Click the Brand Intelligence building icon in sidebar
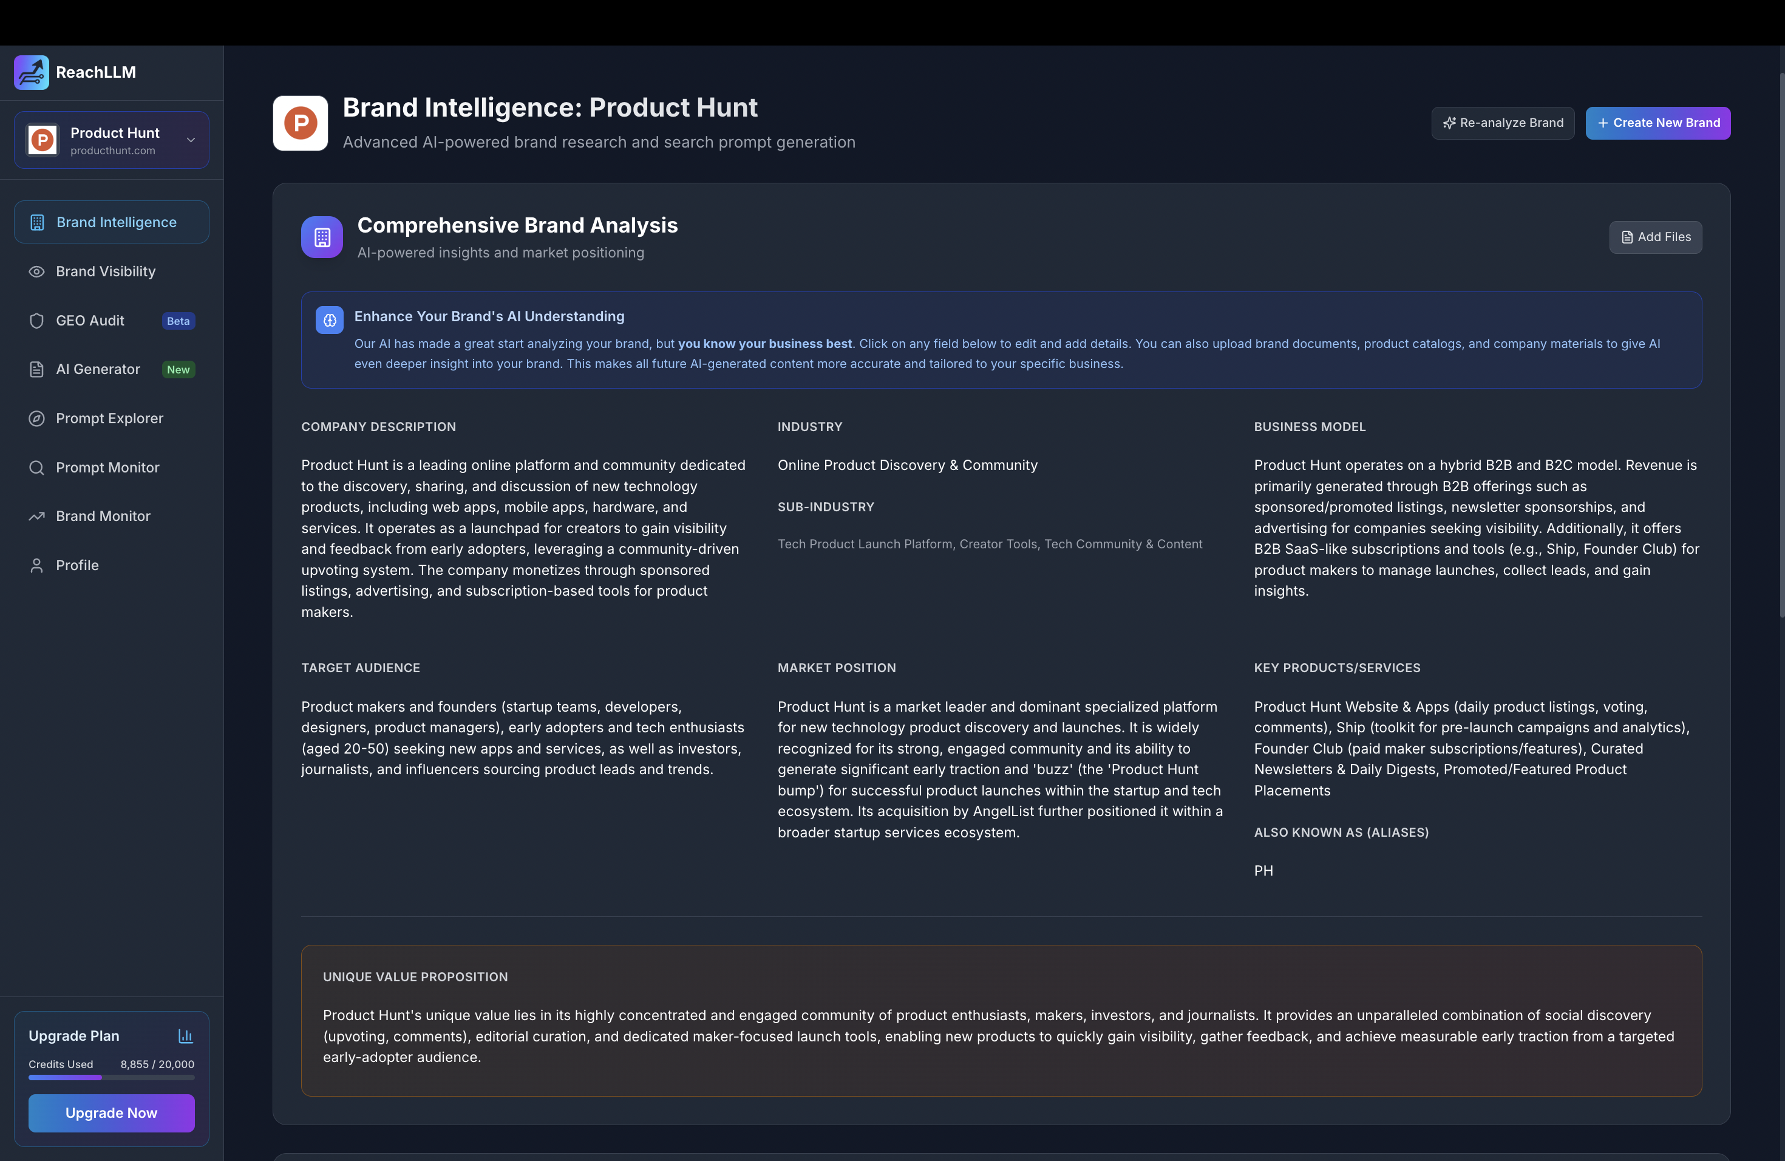The width and height of the screenshot is (1785, 1161). point(37,222)
